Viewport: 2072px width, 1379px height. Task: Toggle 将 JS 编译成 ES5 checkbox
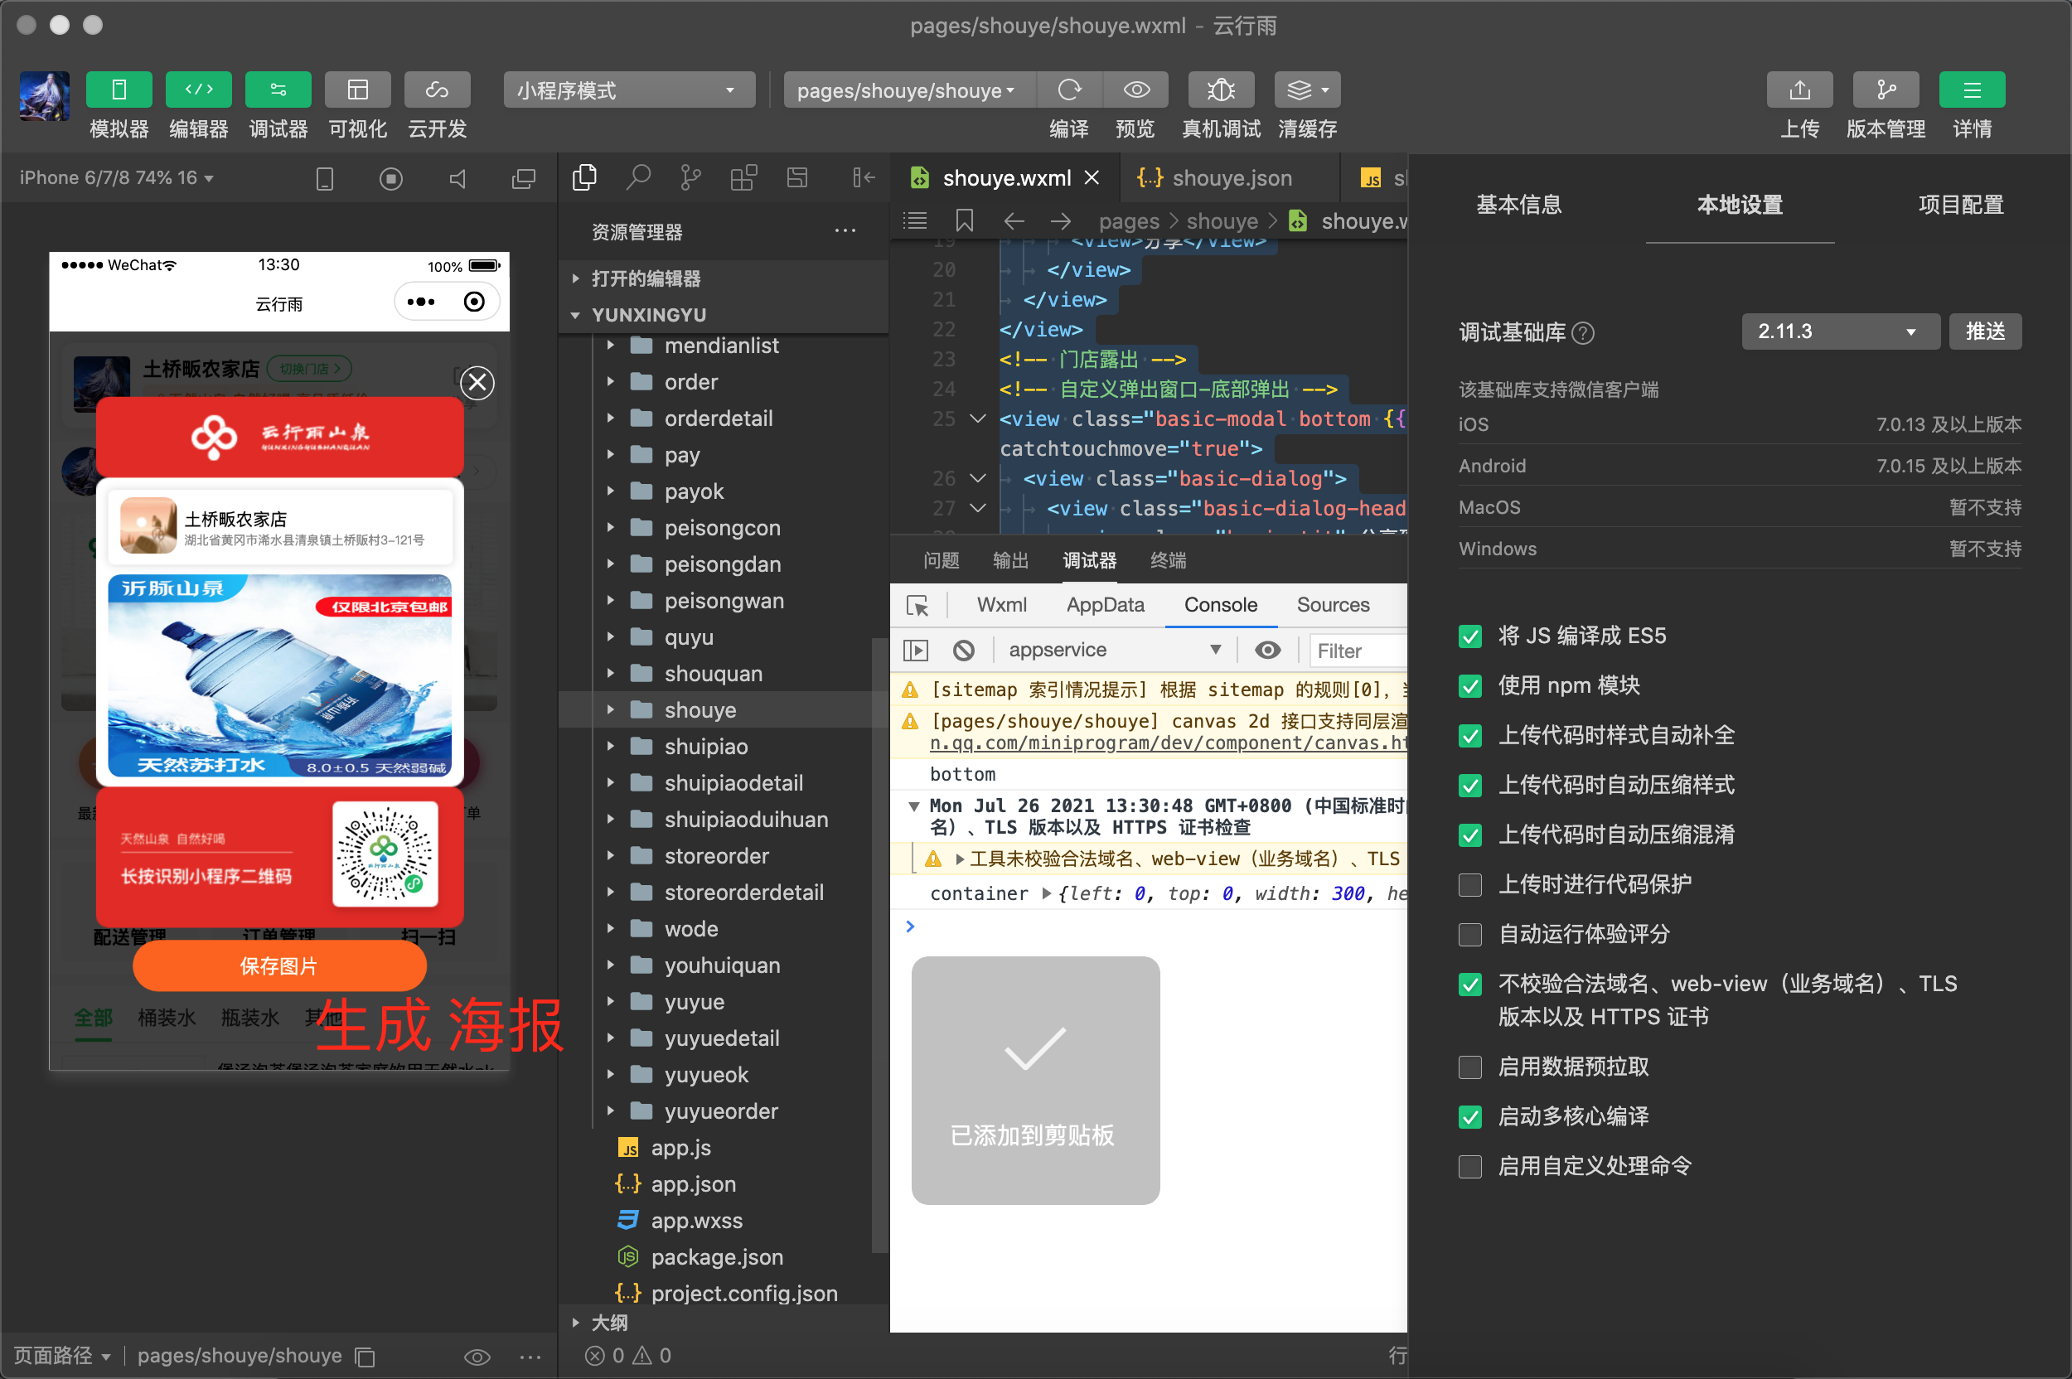[1470, 636]
